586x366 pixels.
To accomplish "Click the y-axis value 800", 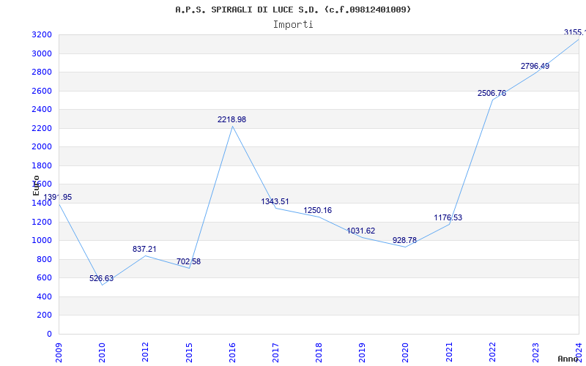I will click(x=44, y=260).
